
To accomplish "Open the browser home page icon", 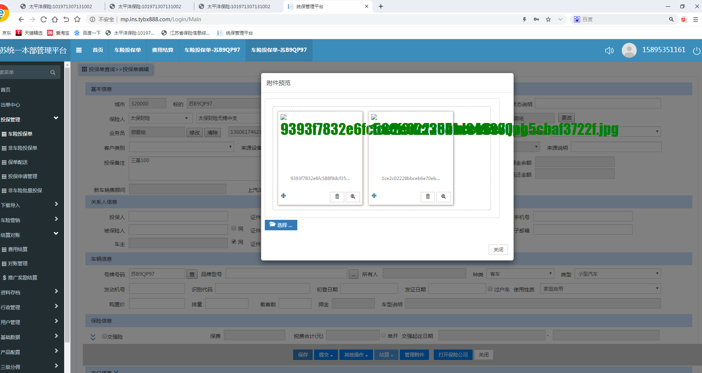I will pyautogui.click(x=55, y=19).
